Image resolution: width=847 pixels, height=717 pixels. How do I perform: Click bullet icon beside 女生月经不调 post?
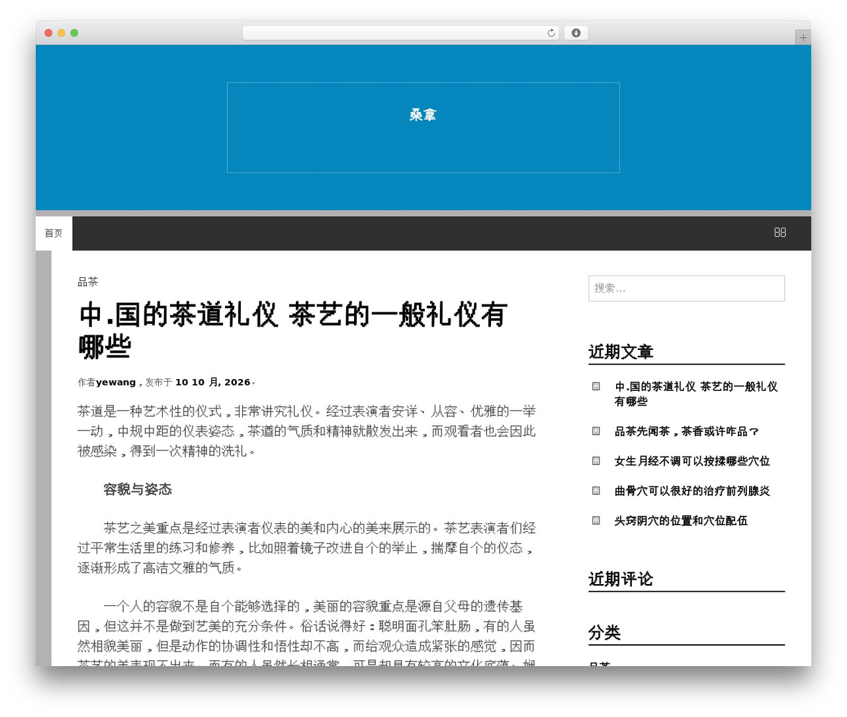(x=596, y=461)
